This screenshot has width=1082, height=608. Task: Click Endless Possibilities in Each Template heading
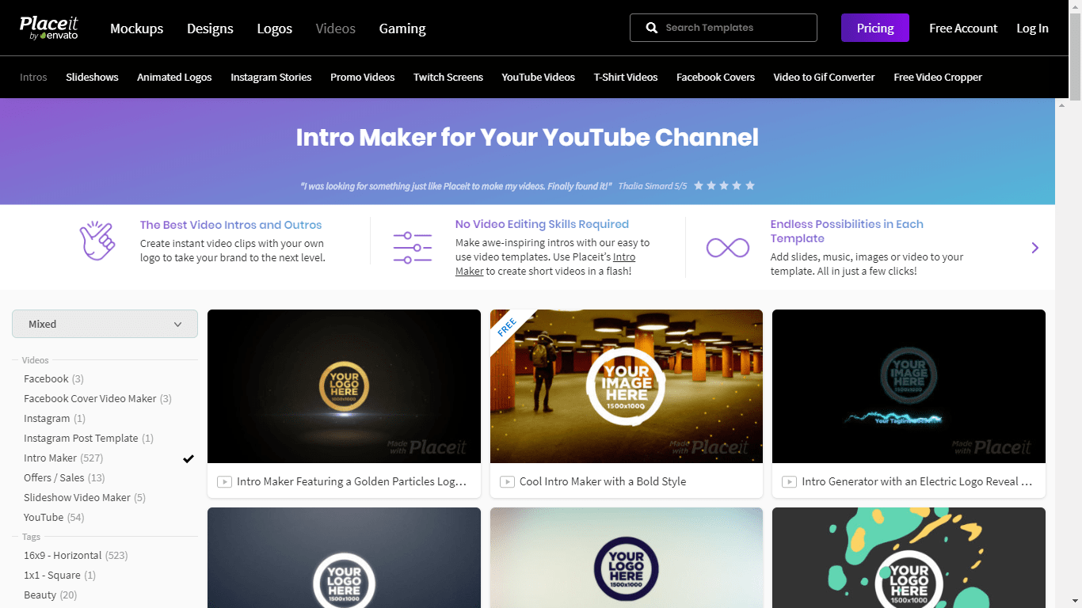tap(847, 231)
